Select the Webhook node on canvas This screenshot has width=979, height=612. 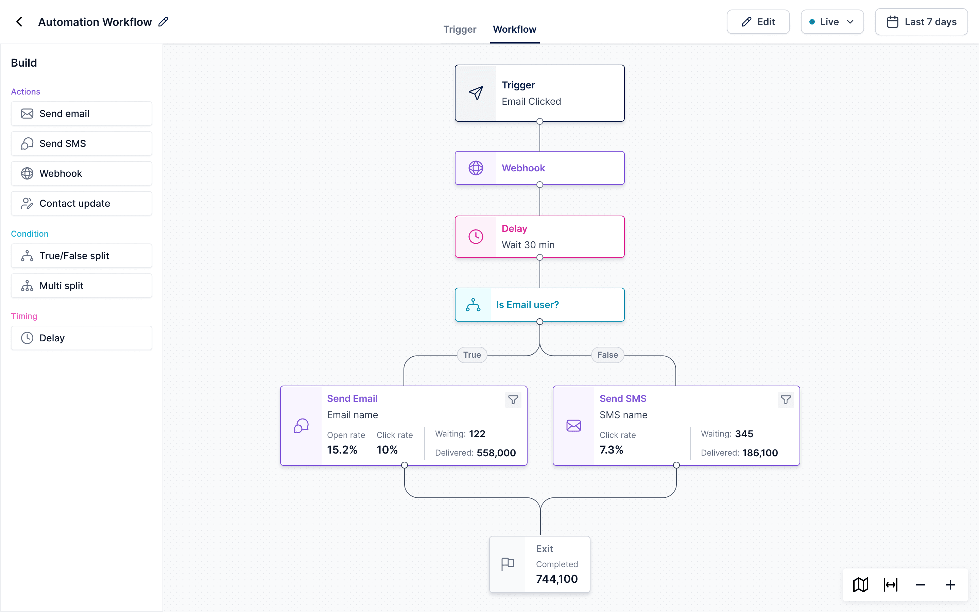coord(539,168)
